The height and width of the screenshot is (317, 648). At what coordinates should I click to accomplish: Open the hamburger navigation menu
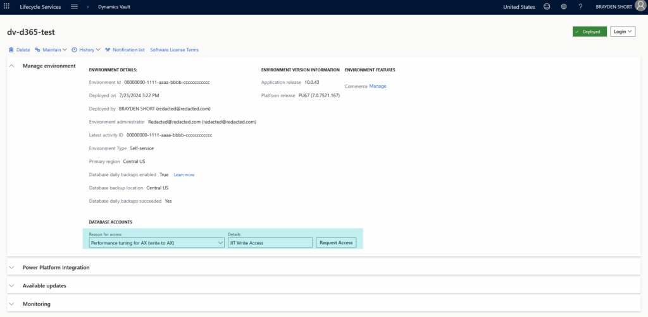(75, 6)
